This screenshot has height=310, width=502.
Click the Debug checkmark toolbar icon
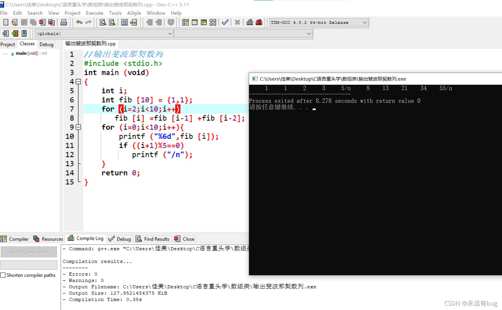tap(225, 22)
